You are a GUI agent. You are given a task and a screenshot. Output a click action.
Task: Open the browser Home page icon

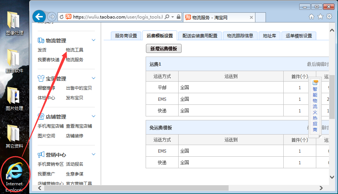[x=312, y=17]
